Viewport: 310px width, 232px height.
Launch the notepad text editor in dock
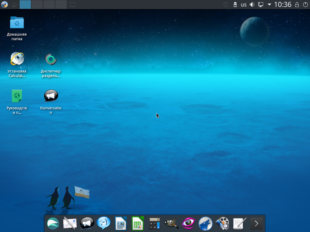pyautogui.click(x=240, y=223)
